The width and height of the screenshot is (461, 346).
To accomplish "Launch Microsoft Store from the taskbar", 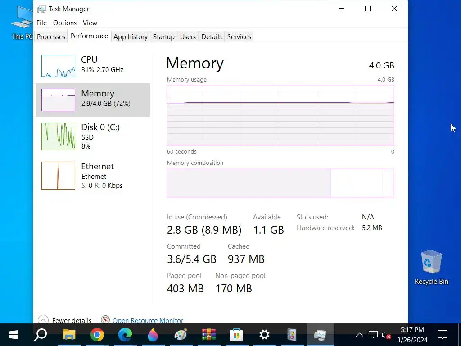I will coord(236,335).
